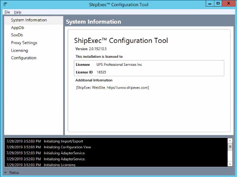The image size is (237, 177).
Task: Collapse the Status log expander
Action: 5,173
